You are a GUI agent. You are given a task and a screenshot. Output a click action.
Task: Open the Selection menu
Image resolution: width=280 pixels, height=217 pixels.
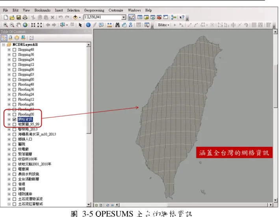click(x=73, y=10)
